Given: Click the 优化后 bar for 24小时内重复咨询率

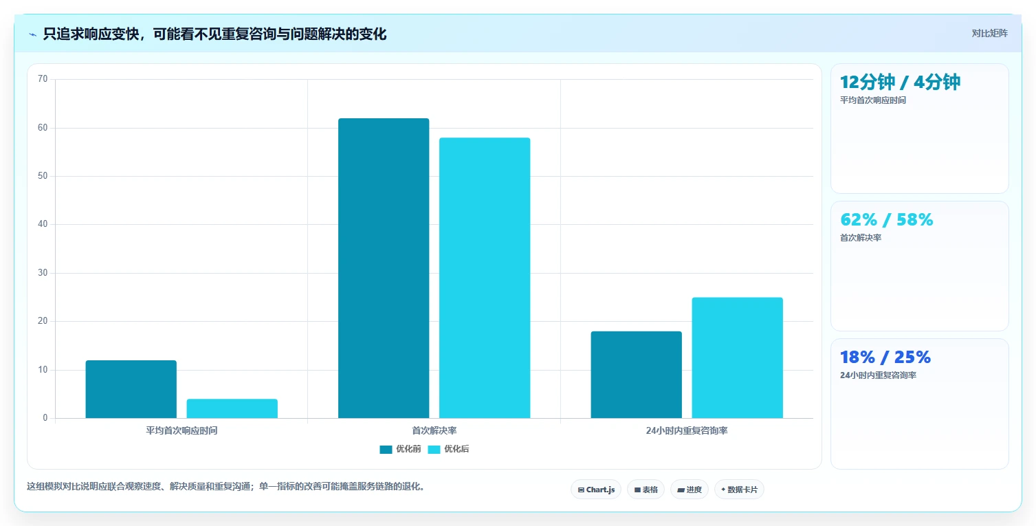Looking at the screenshot, I should pyautogui.click(x=737, y=358).
